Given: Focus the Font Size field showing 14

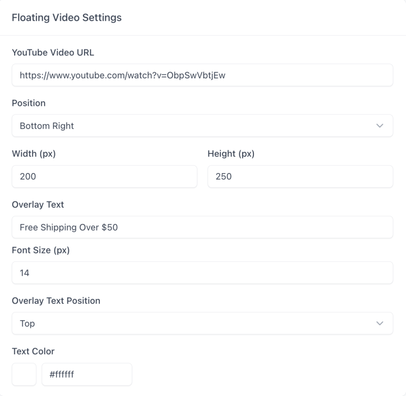Looking at the screenshot, I should [x=202, y=273].
